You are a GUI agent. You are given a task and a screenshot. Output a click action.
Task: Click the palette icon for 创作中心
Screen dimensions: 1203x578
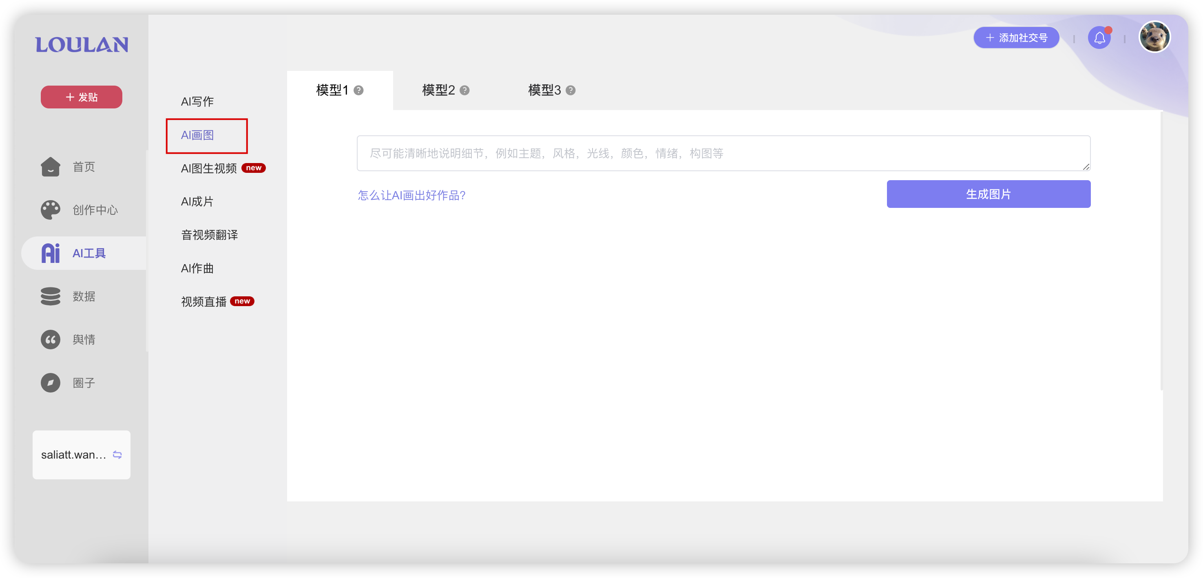click(51, 210)
